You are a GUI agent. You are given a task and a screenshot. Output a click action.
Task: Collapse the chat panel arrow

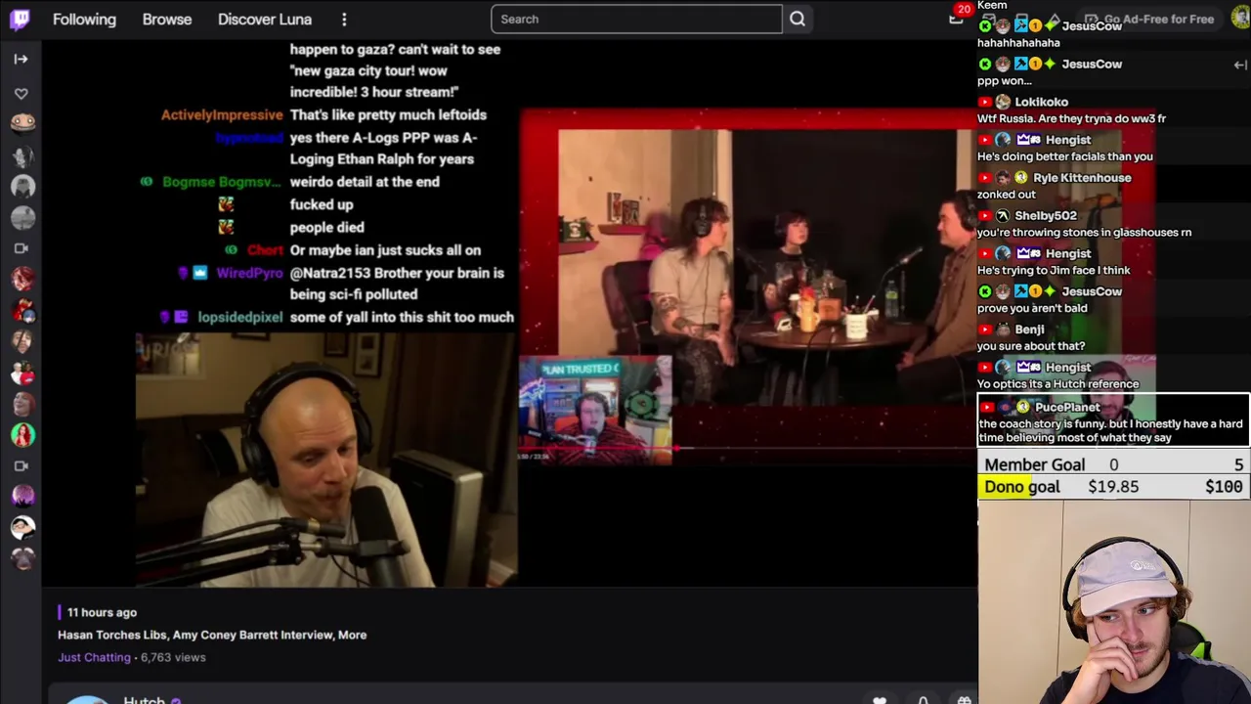pyautogui.click(x=1239, y=65)
